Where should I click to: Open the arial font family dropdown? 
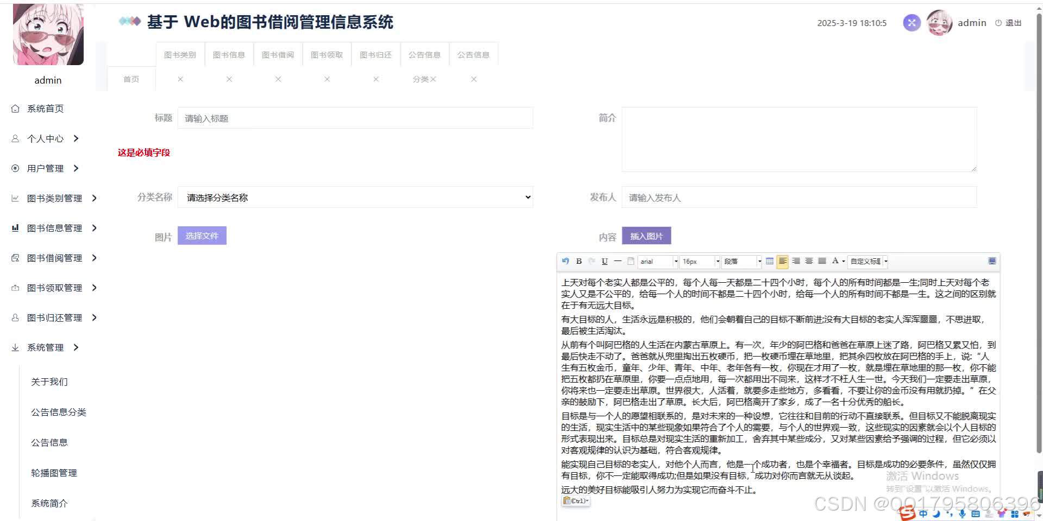click(x=657, y=261)
